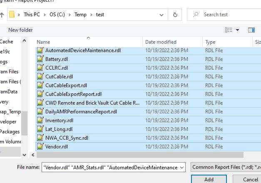The width and height of the screenshot is (261, 183).
Task: Click the Lat_Long.rdl file icon
Action: click(x=40, y=129)
